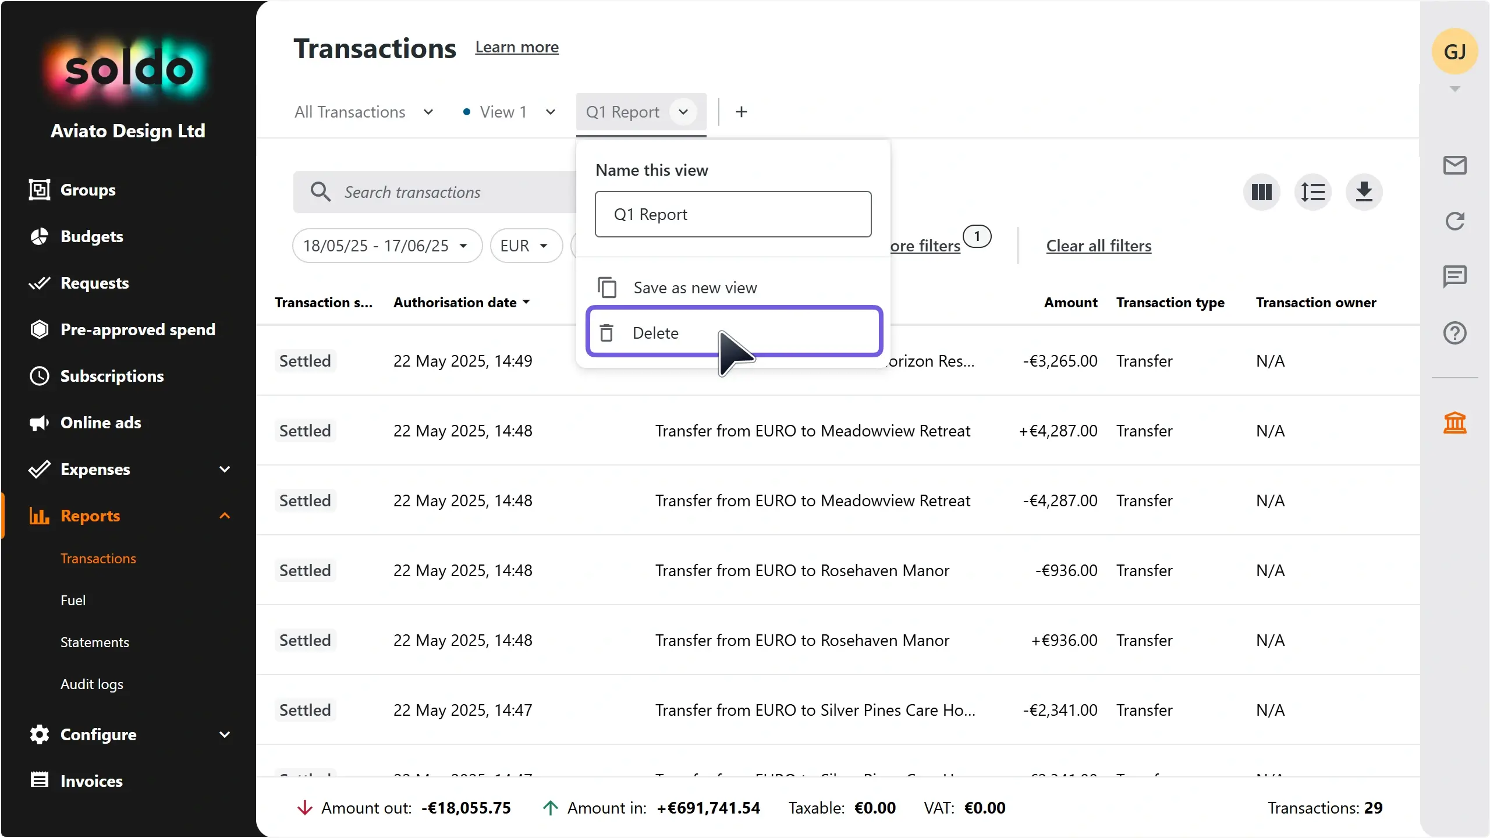Viewport: 1490px width, 838px height.
Task: Open the orange bank icon
Action: pos(1454,423)
